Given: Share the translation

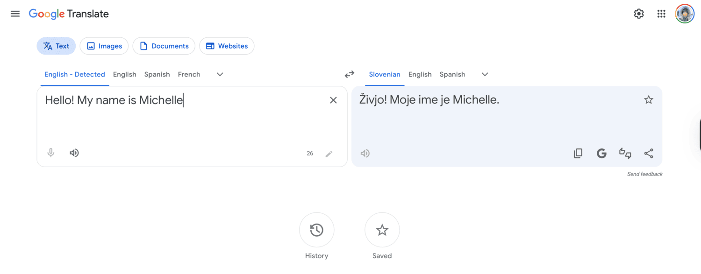Looking at the screenshot, I should (x=649, y=153).
